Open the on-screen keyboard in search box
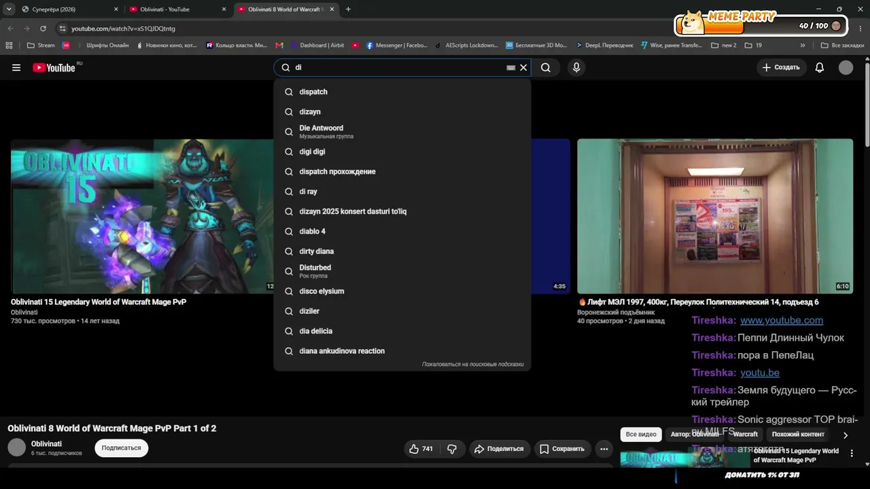Screen dimensions: 870x489 (511, 68)
